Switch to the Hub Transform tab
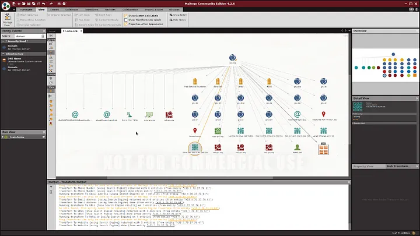 pyautogui.click(x=398, y=167)
